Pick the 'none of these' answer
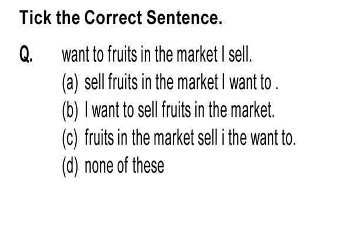Screen dimensions: 353x235 [125, 166]
